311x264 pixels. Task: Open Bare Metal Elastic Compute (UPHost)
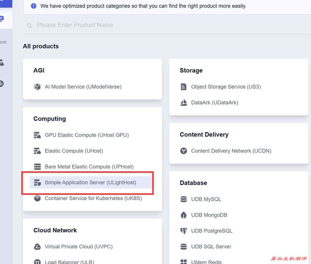pos(89,167)
